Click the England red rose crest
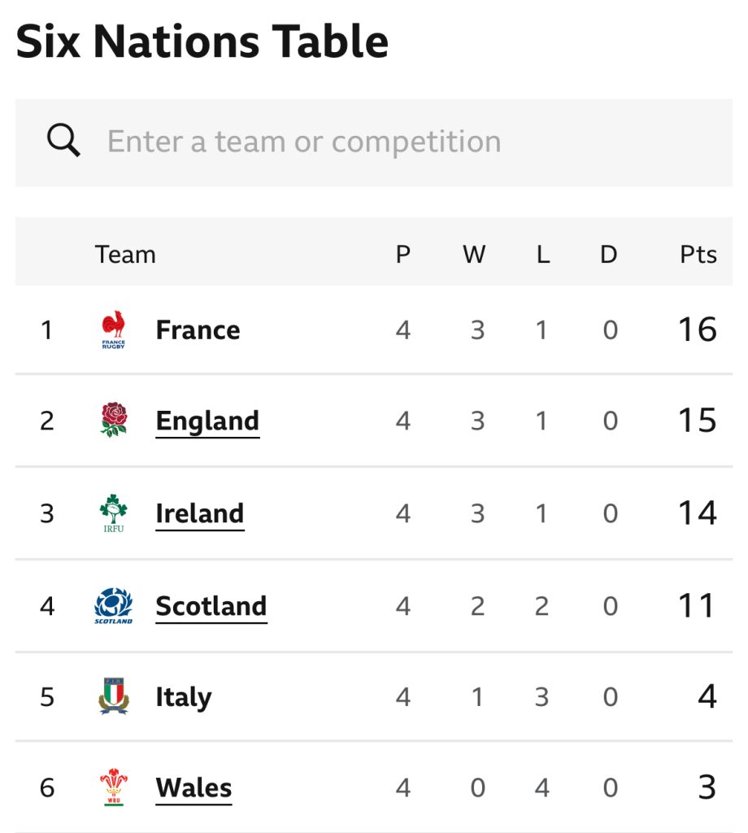 114,421
